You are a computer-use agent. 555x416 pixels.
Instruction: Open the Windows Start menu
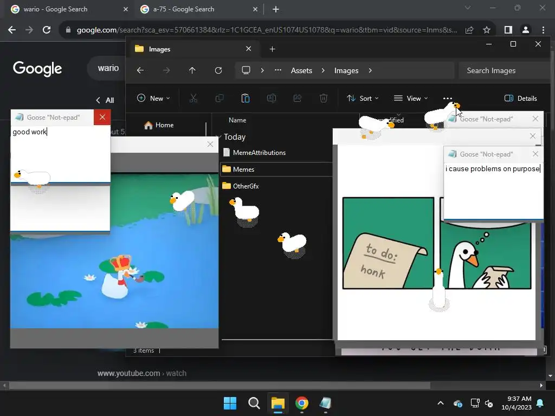(x=230, y=403)
